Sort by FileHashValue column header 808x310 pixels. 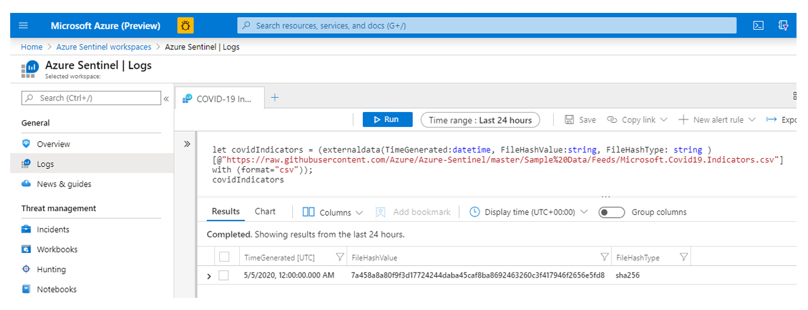click(374, 258)
